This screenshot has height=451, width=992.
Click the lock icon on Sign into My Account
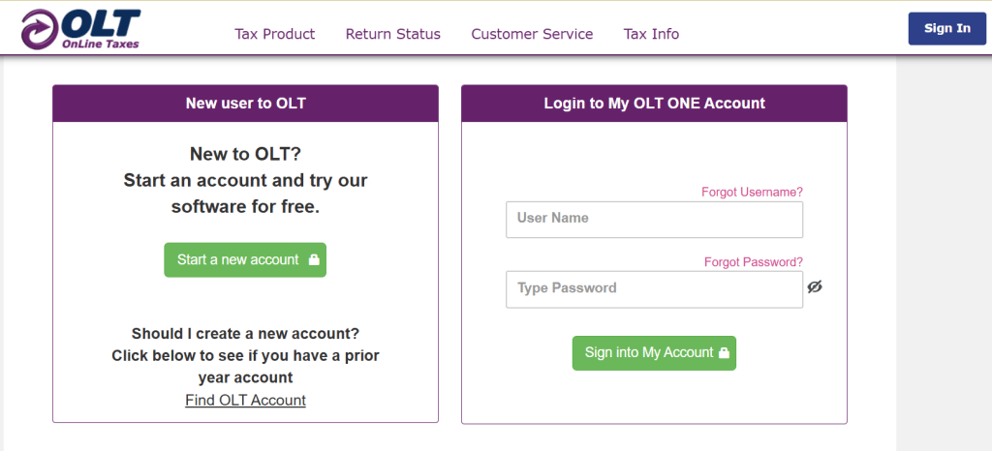click(724, 353)
